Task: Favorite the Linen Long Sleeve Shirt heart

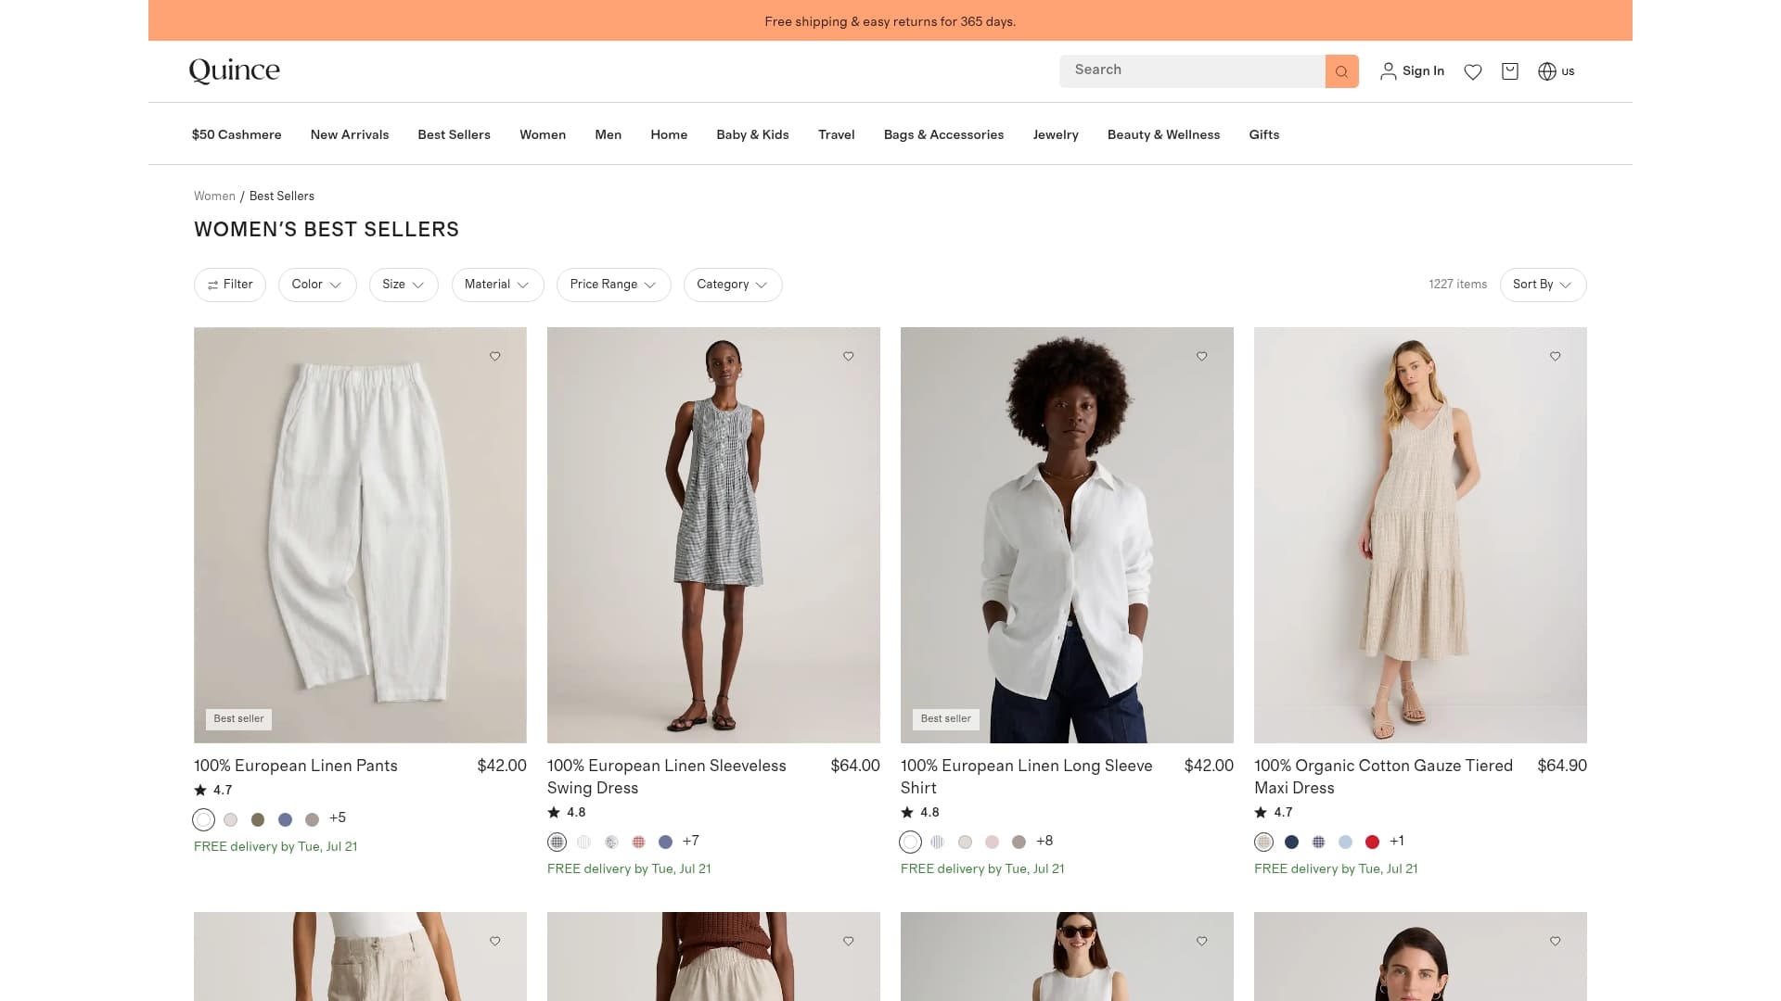Action: 1202,356
